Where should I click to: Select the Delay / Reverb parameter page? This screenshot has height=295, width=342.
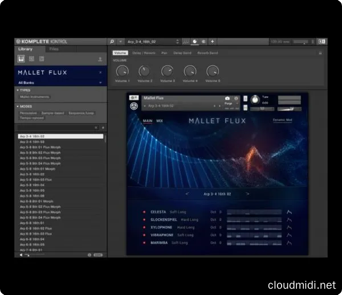(144, 53)
